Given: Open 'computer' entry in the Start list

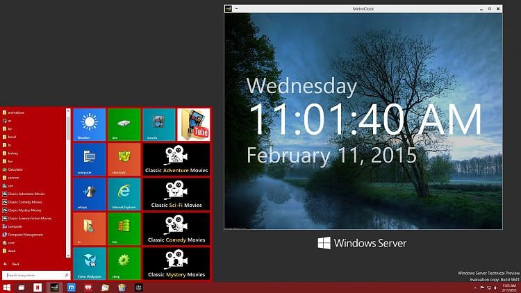Looking at the screenshot, I should [13, 226].
